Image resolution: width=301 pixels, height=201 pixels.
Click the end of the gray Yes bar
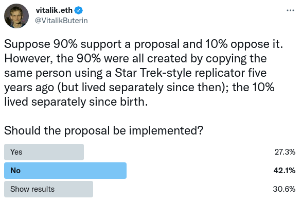tap(82, 152)
